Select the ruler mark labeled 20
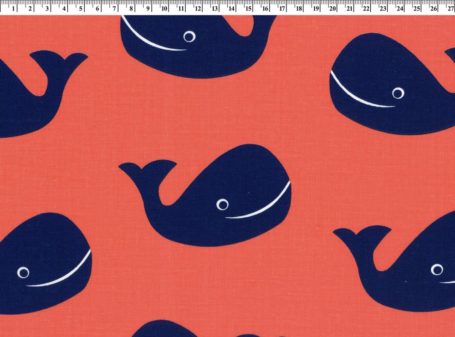The width and height of the screenshot is (455, 337). coord(332,9)
